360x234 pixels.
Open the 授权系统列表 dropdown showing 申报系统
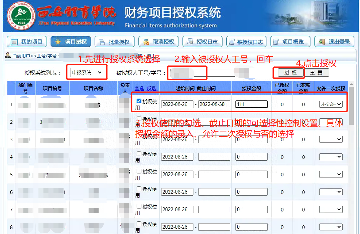(x=87, y=72)
